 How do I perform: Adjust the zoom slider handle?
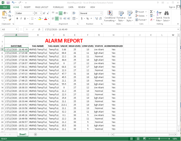[x=159, y=139]
